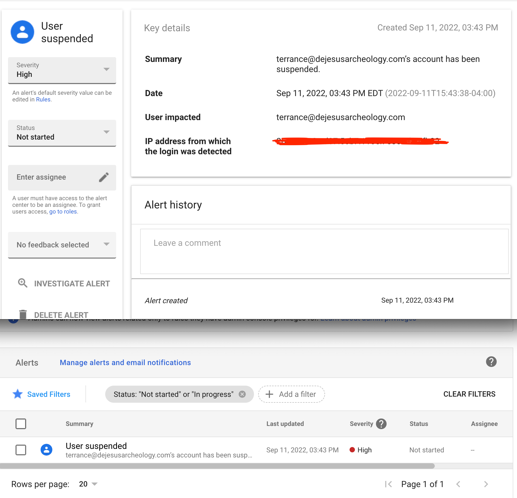Image resolution: width=517 pixels, height=498 pixels.
Task: Click the Alert created timestamp Sep 11, 2022, 03:43 PM
Action: (x=417, y=300)
